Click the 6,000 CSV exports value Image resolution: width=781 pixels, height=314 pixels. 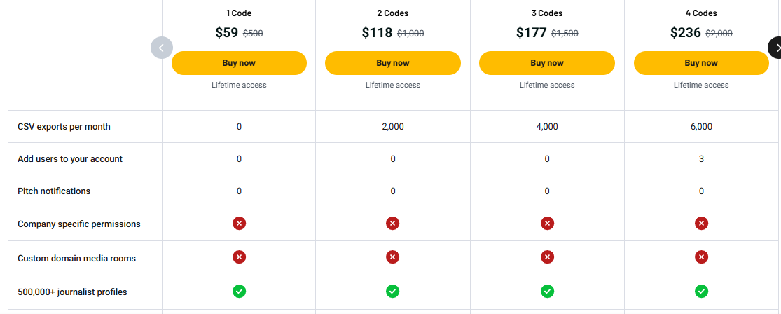tap(701, 127)
